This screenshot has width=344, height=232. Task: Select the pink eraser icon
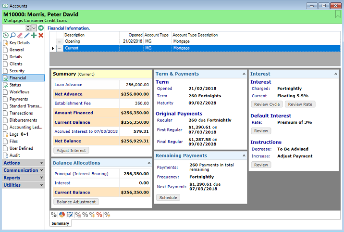click(x=20, y=35)
